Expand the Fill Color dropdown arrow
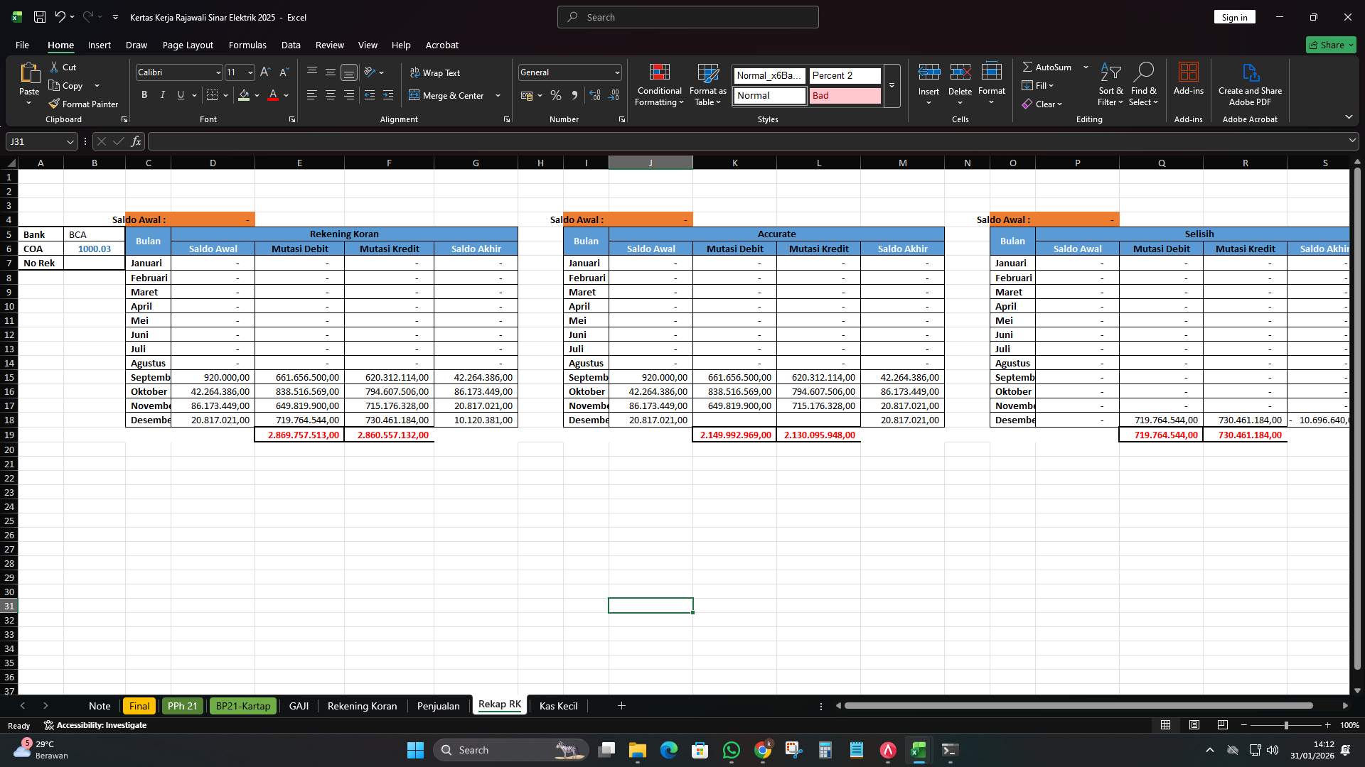 coord(257,95)
